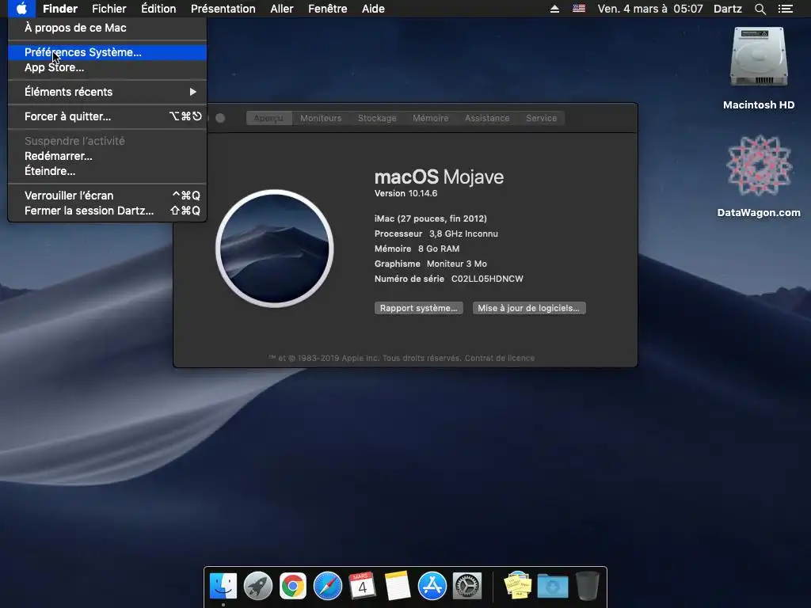The width and height of the screenshot is (811, 608).
Task: Click the 8 Go RAM memory value
Action: pyautogui.click(x=439, y=249)
